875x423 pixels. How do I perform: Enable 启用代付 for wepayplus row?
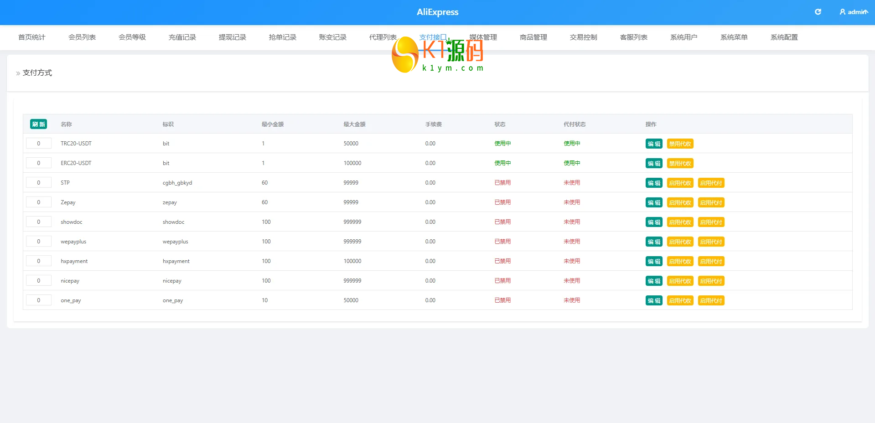[x=711, y=242]
